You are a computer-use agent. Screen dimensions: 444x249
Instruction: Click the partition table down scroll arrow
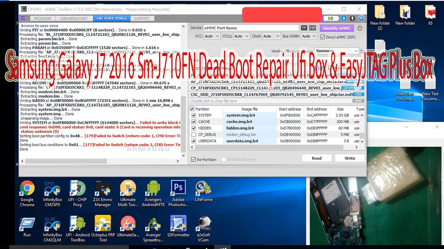tap(362, 141)
